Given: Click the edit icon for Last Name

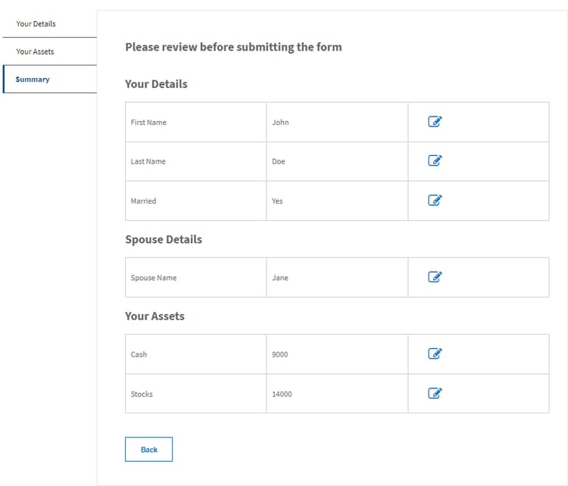Looking at the screenshot, I should click(x=435, y=160).
